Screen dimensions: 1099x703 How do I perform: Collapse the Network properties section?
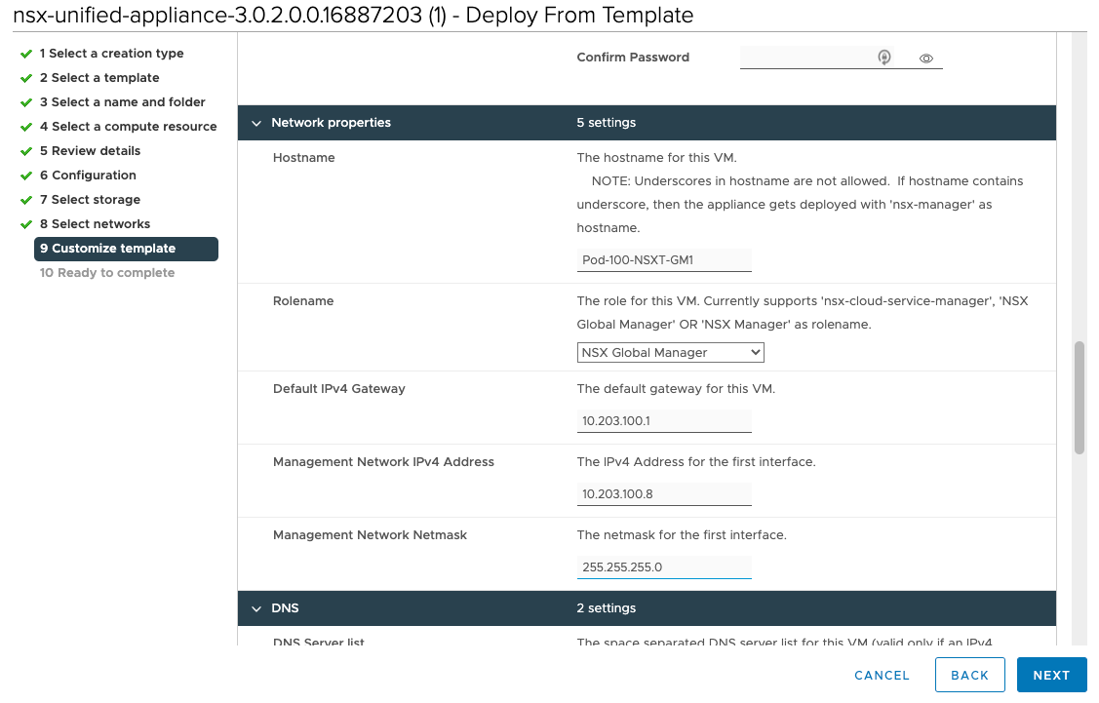pos(257,123)
